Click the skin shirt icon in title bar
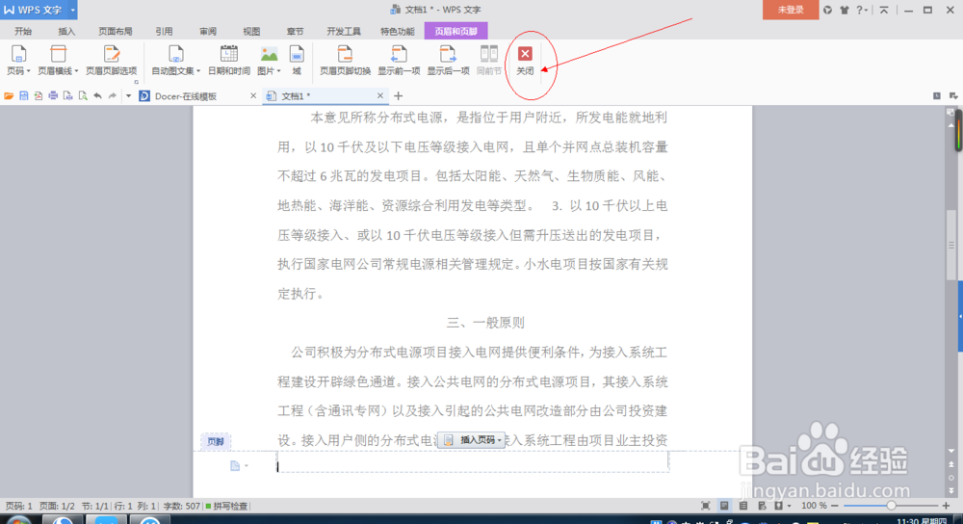The width and height of the screenshot is (963, 524). coord(845,10)
